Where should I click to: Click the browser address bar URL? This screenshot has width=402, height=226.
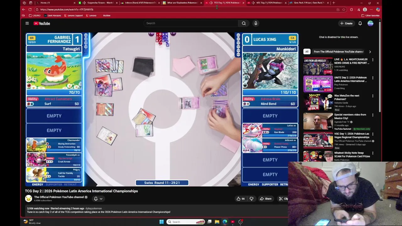tap(67, 9)
